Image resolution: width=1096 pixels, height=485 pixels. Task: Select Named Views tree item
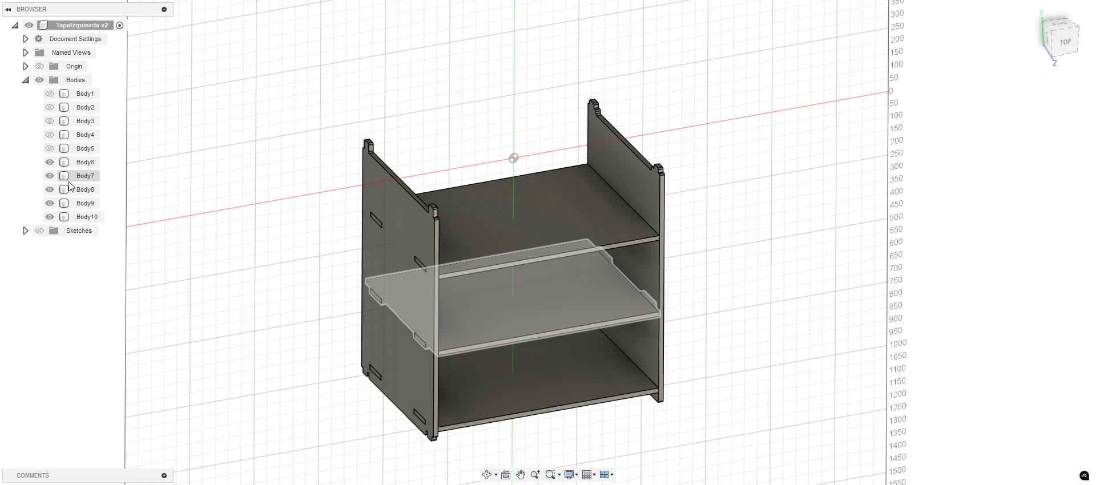click(71, 52)
